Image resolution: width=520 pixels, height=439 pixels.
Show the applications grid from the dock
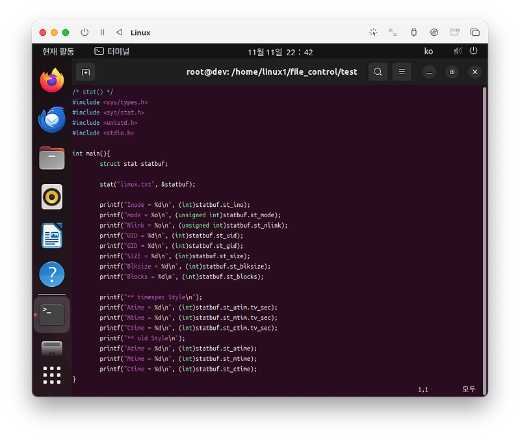coord(51,375)
